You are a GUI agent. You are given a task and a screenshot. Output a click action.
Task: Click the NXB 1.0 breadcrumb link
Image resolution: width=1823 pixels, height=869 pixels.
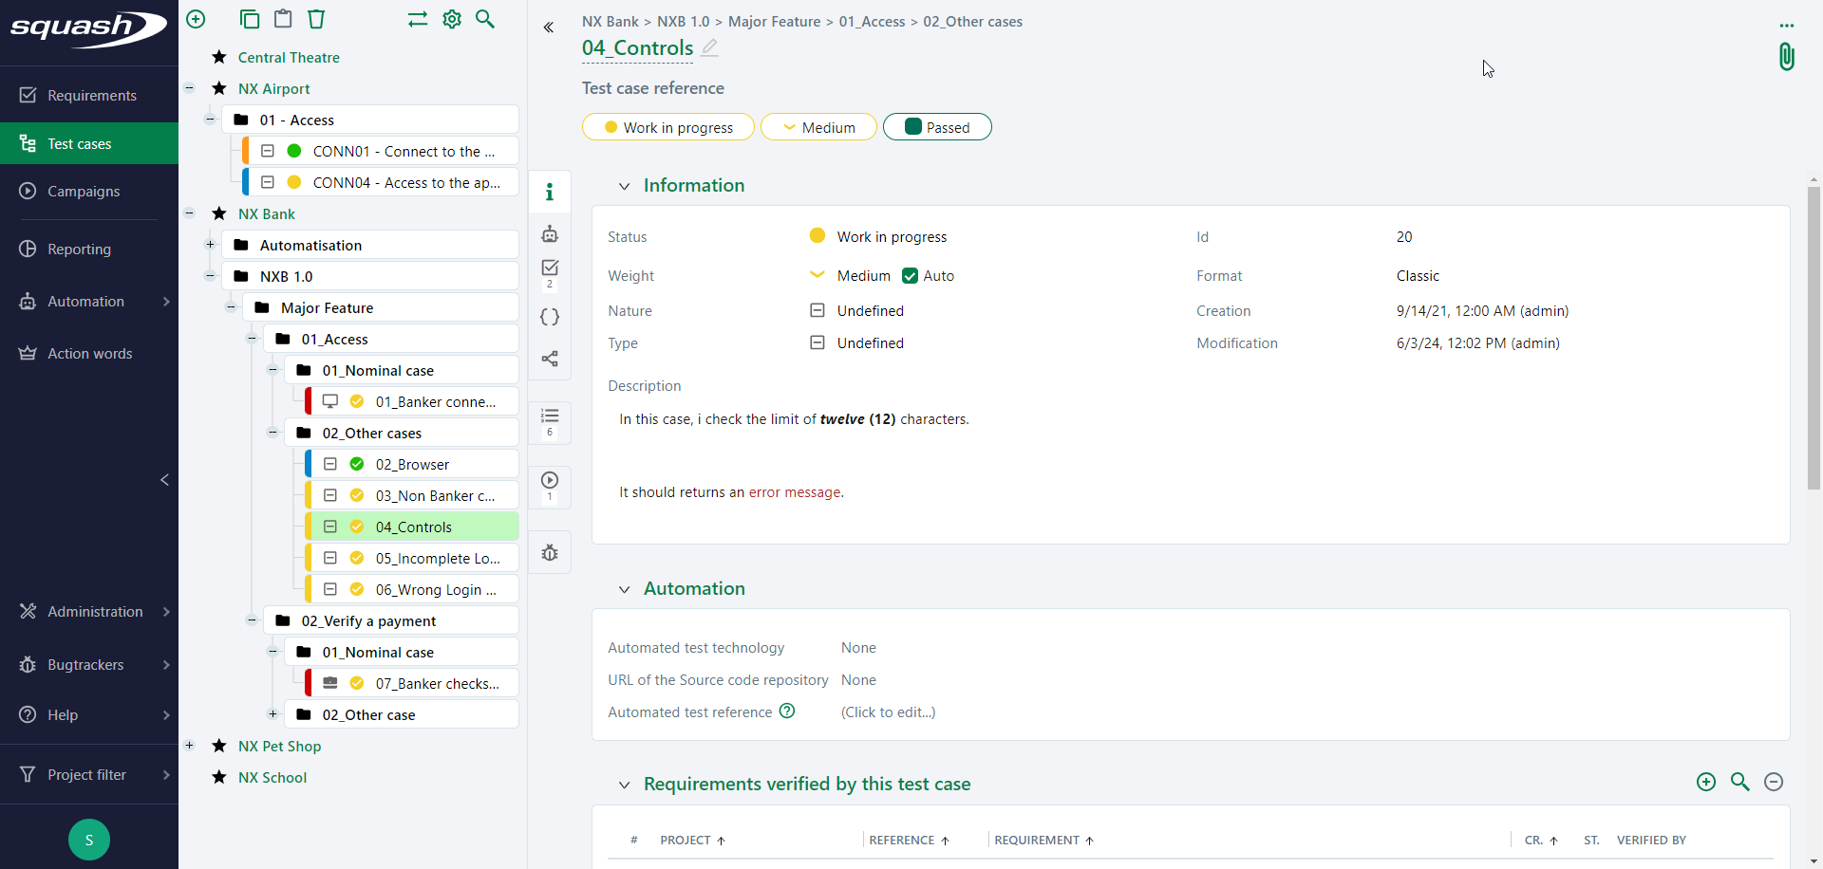point(683,22)
